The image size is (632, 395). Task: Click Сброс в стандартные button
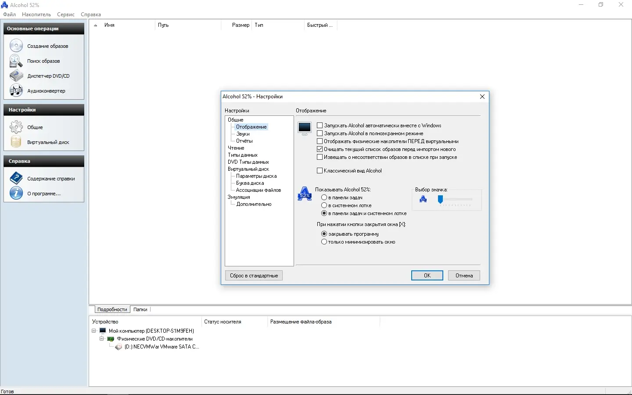point(254,276)
